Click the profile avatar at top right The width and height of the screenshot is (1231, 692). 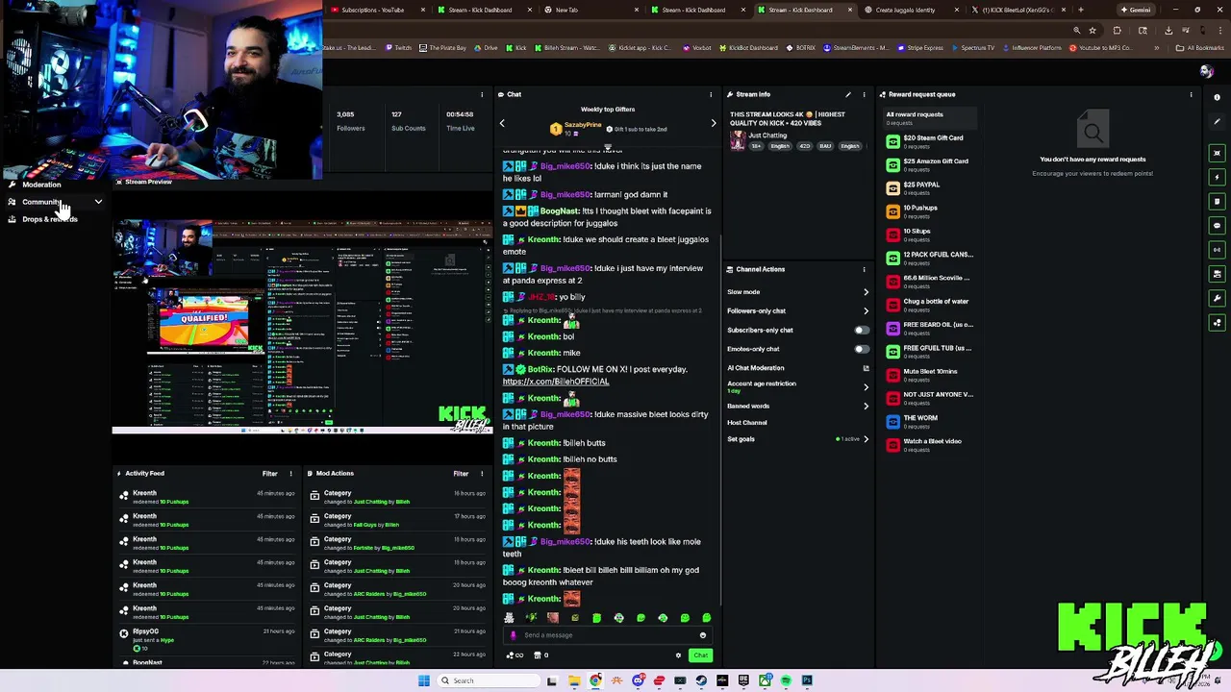(x=1206, y=71)
